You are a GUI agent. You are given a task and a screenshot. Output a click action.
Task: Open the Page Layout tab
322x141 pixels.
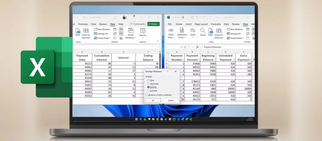pyautogui.click(x=201, y=24)
